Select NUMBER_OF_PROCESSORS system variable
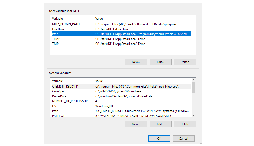Image resolution: width=254 pixels, height=146 pixels. tap(121, 101)
